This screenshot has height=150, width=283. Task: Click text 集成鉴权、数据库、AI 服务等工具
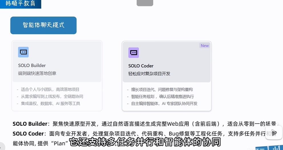pos(50,103)
